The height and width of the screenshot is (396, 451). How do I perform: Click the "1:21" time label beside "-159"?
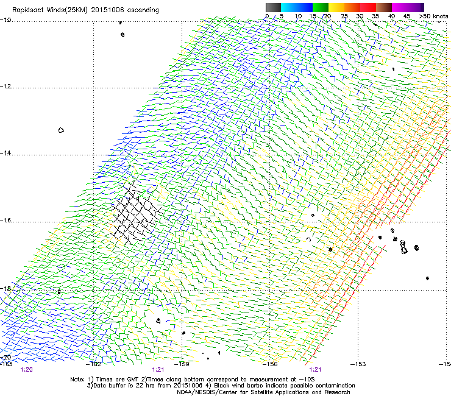point(158,370)
